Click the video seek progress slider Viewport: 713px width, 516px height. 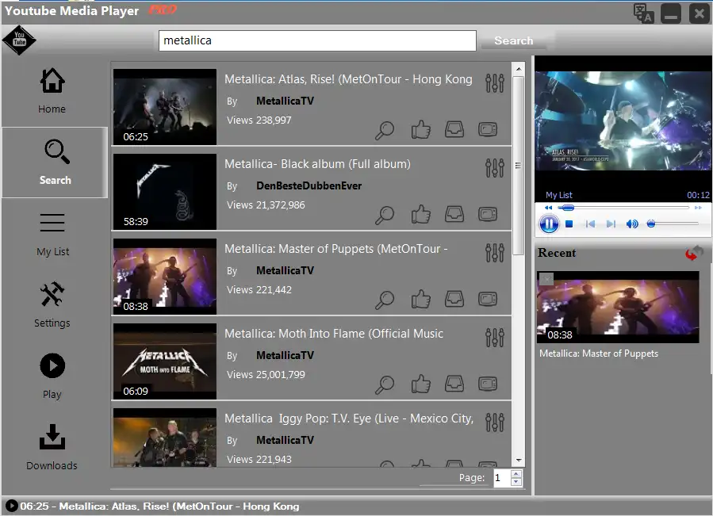[x=623, y=208]
